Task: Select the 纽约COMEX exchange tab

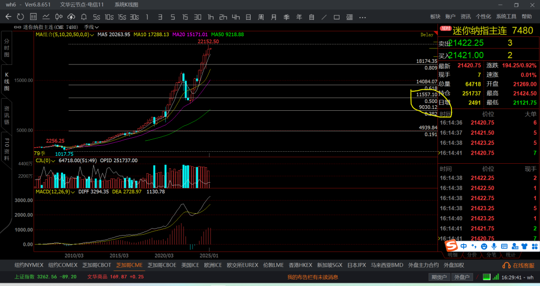Action: pos(62,265)
